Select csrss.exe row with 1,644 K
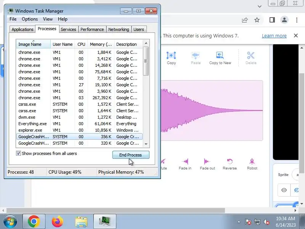Viewport: 305px width, 229px height. click(79, 111)
